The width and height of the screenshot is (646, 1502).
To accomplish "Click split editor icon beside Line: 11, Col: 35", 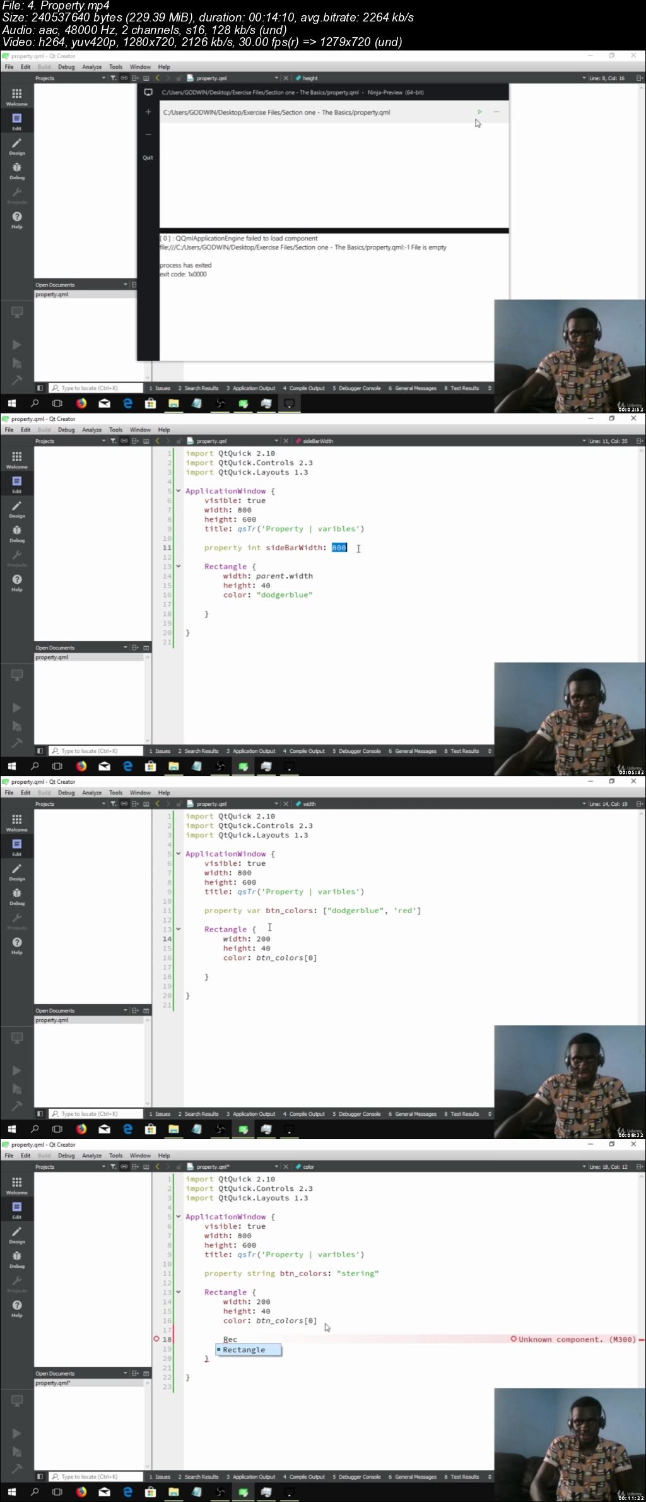I will coord(639,441).
